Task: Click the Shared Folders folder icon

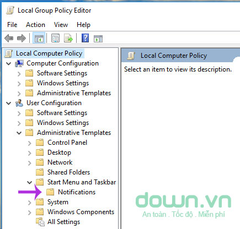Action: coord(40,172)
